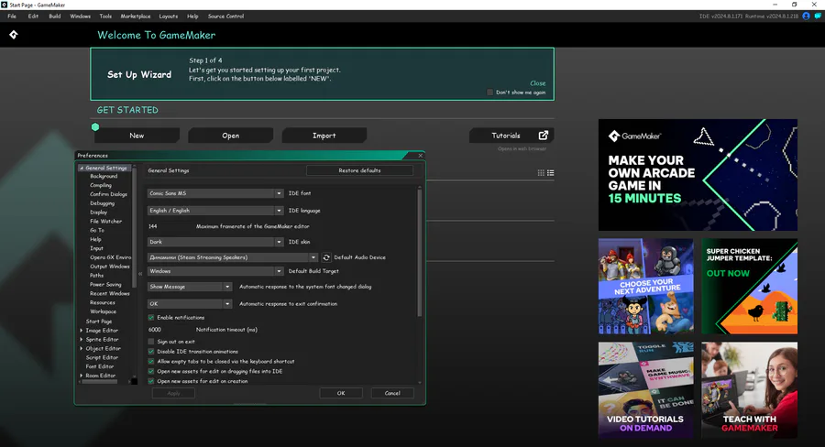Expand the Sprite Editor tree node
The height and width of the screenshot is (447, 825).
82,339
